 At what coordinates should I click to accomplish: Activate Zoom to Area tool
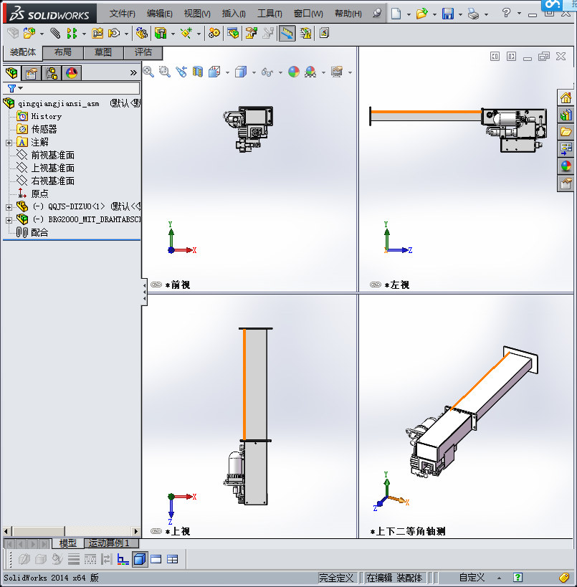(x=164, y=72)
